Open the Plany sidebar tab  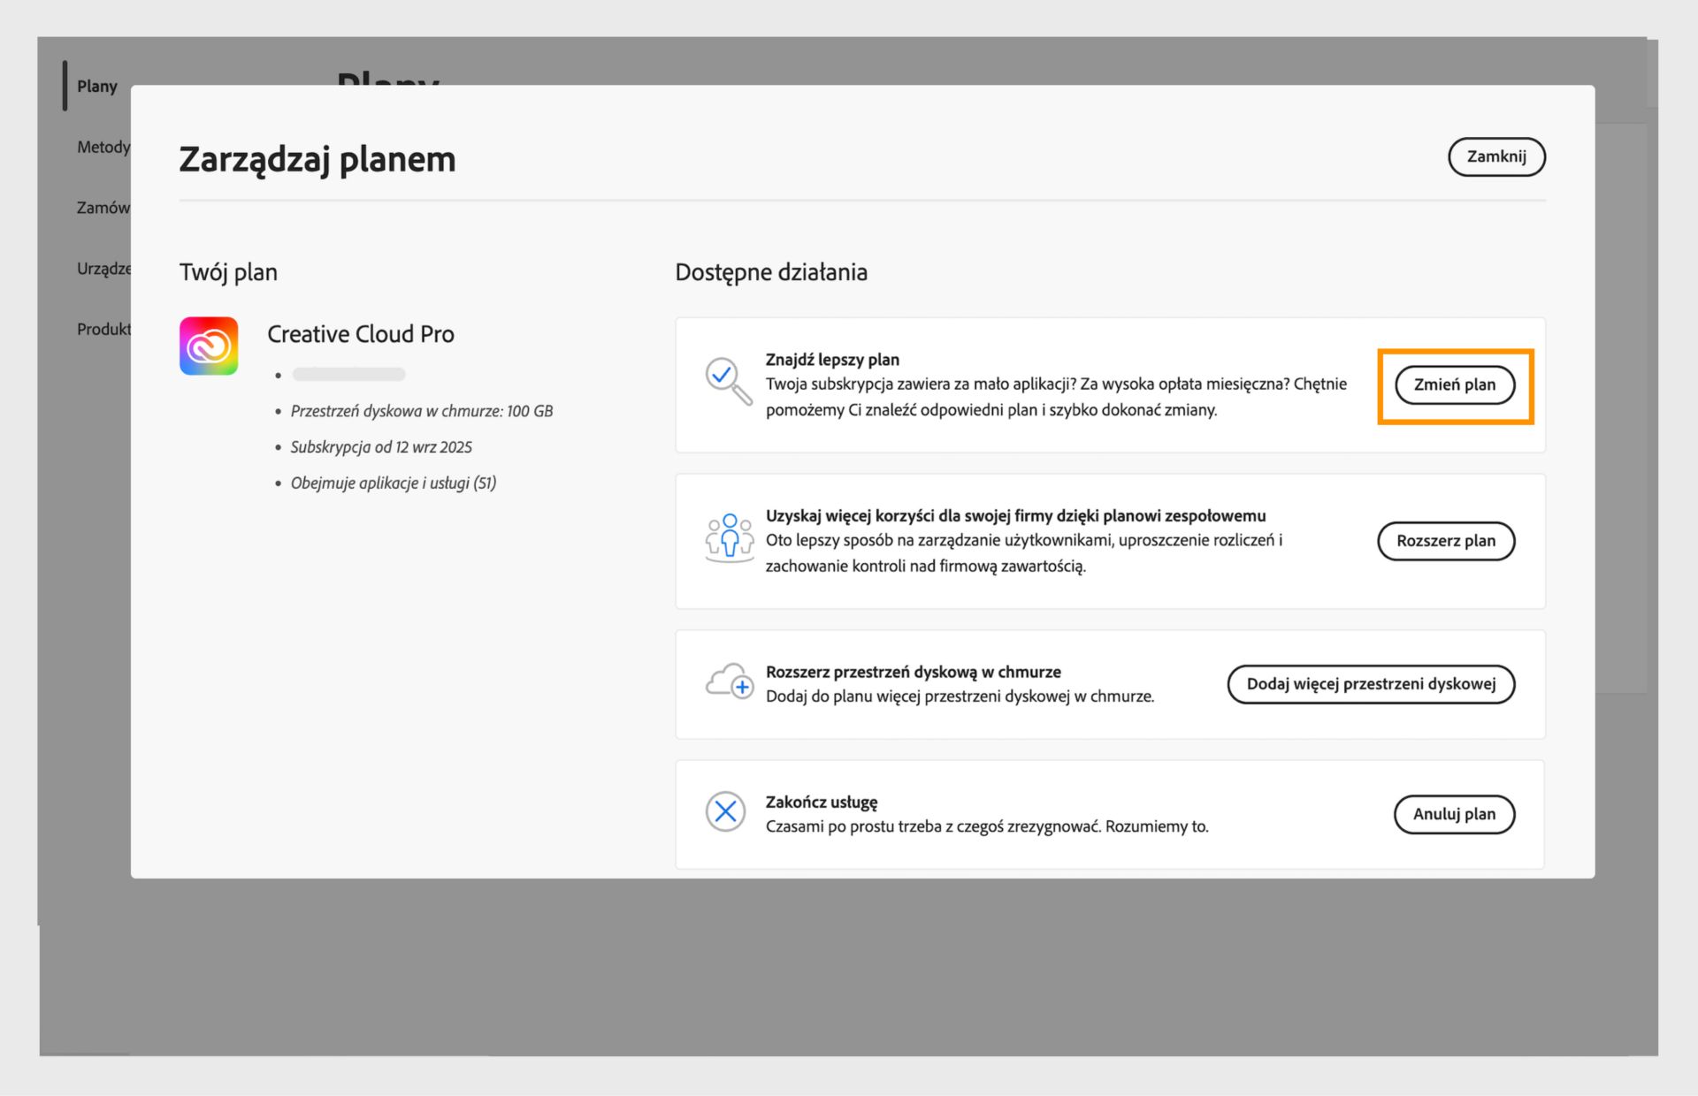point(97,86)
